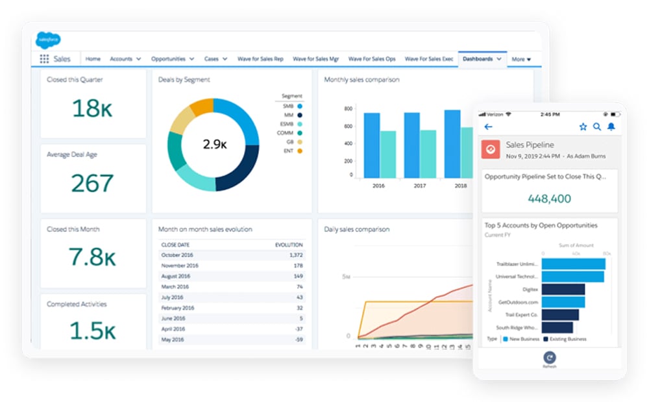Image resolution: width=649 pixels, height=402 pixels.
Task: Select the ENT color swatch in the legend
Action: pos(300,151)
